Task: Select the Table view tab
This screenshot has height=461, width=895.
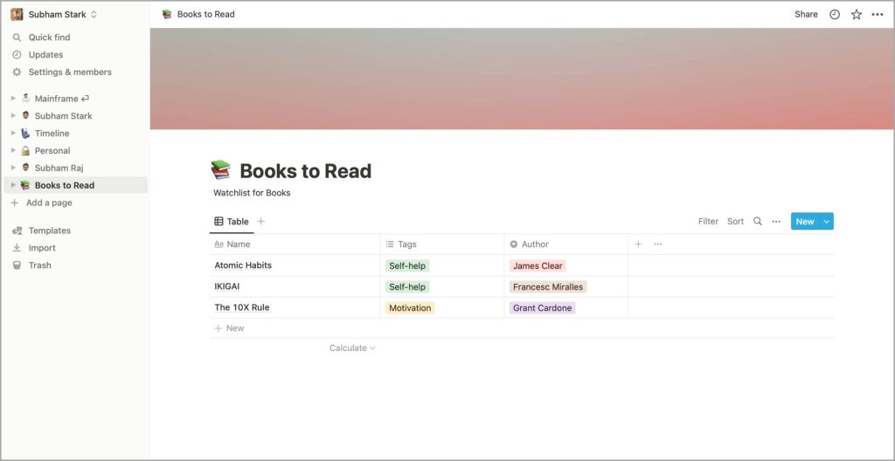Action: 232,222
